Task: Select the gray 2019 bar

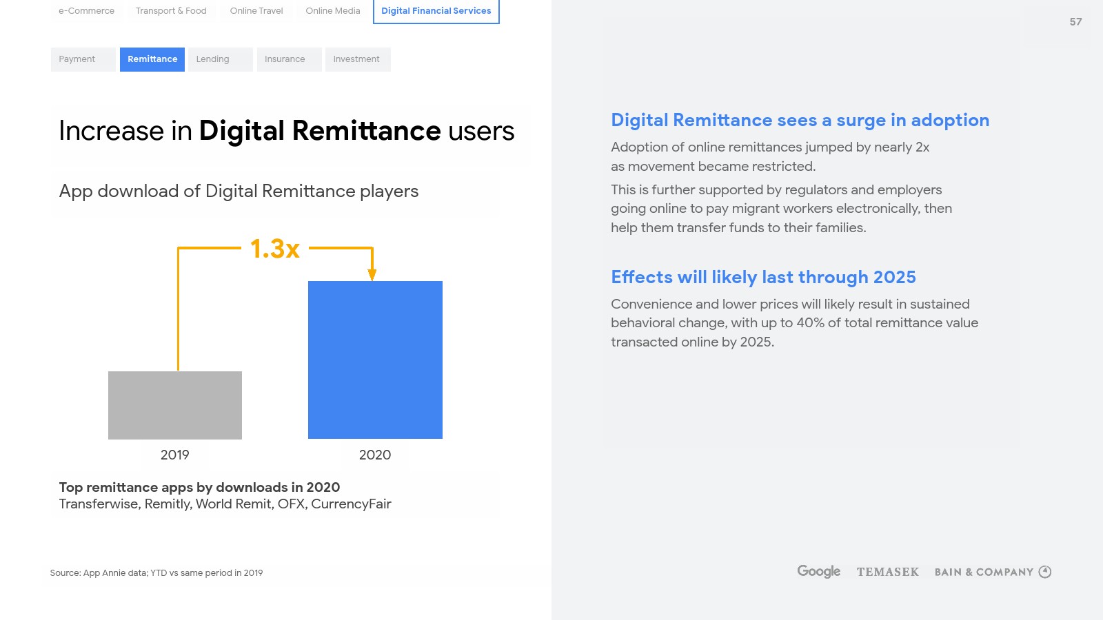Action: coord(175,405)
